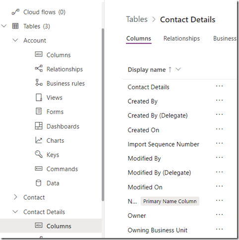239x240 pixels.
Task: Open the Import Sequence Number column
Action: (x=164, y=144)
